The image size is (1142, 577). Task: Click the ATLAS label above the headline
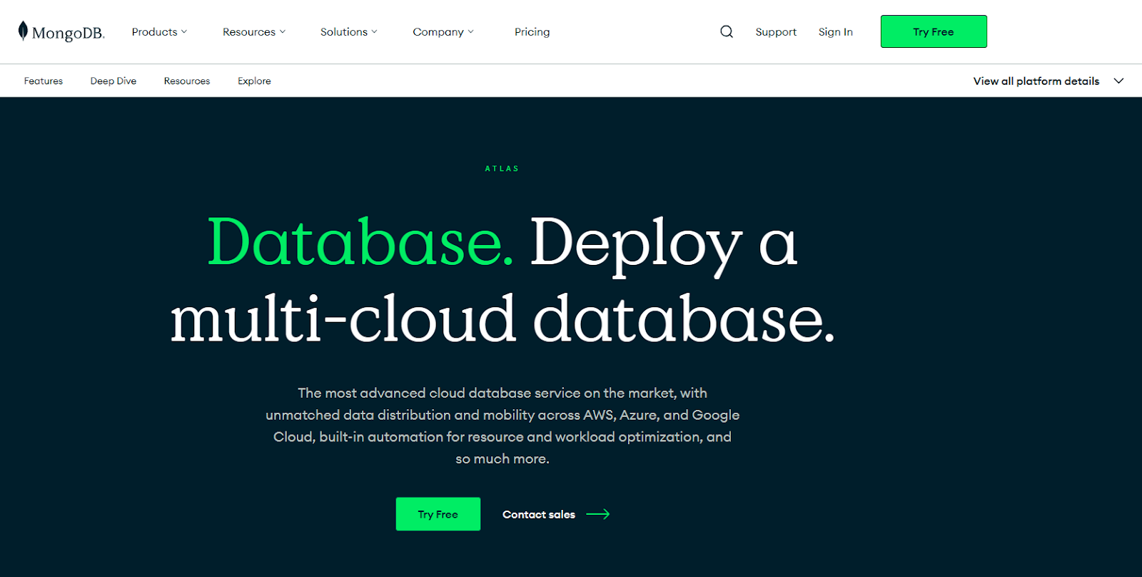(502, 169)
